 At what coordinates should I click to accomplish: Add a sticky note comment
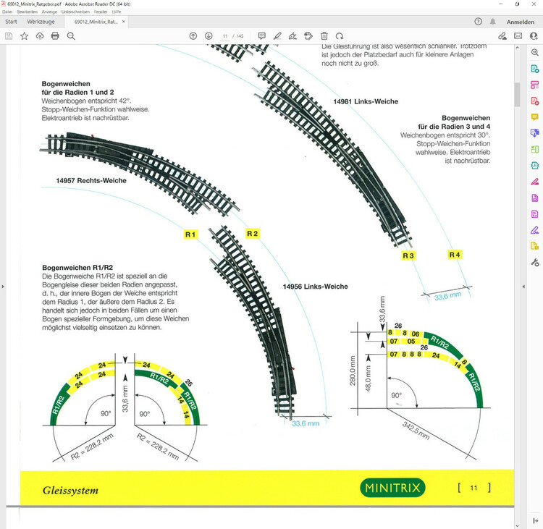click(262, 36)
